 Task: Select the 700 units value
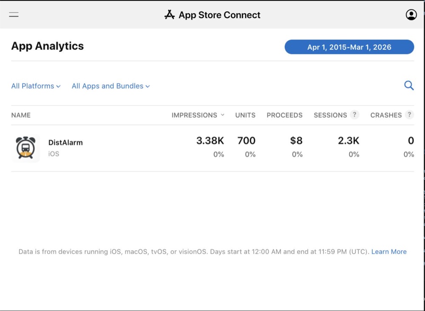246,141
